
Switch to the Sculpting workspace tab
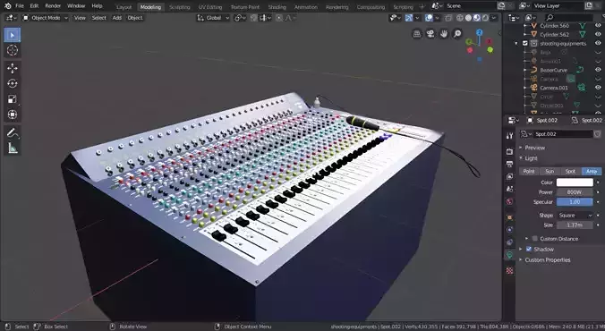point(179,7)
